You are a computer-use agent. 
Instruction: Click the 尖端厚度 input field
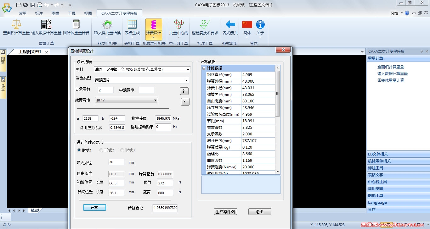[146, 90]
